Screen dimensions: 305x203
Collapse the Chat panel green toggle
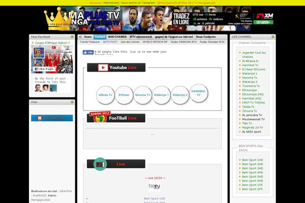point(72,102)
